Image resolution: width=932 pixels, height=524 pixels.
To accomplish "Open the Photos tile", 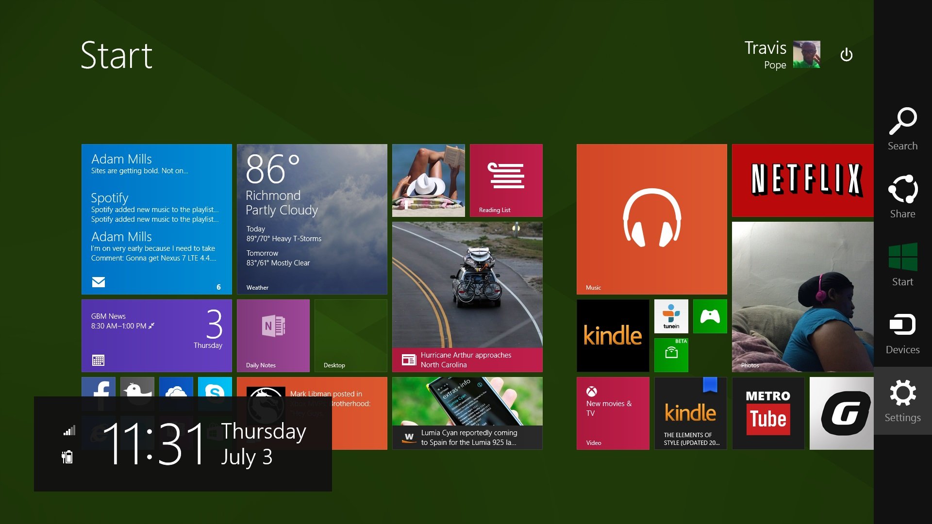I will click(x=803, y=297).
